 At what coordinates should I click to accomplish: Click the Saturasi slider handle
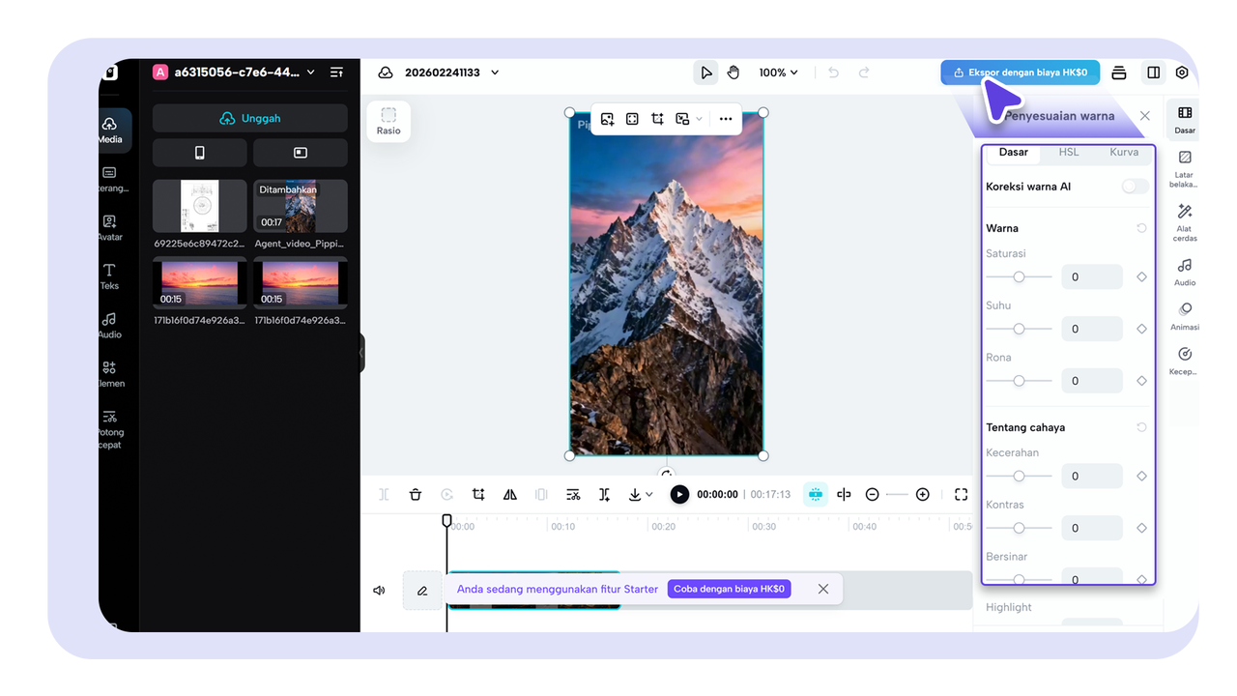coord(1019,276)
